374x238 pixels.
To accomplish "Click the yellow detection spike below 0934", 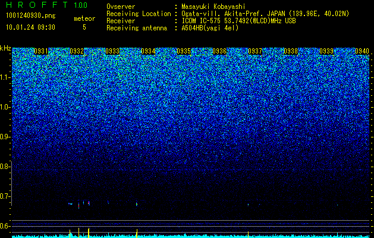I will point(137,233).
